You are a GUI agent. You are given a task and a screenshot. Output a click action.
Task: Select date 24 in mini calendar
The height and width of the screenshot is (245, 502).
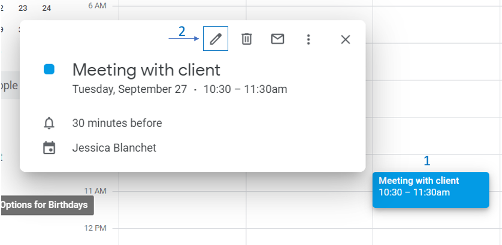(46, 8)
